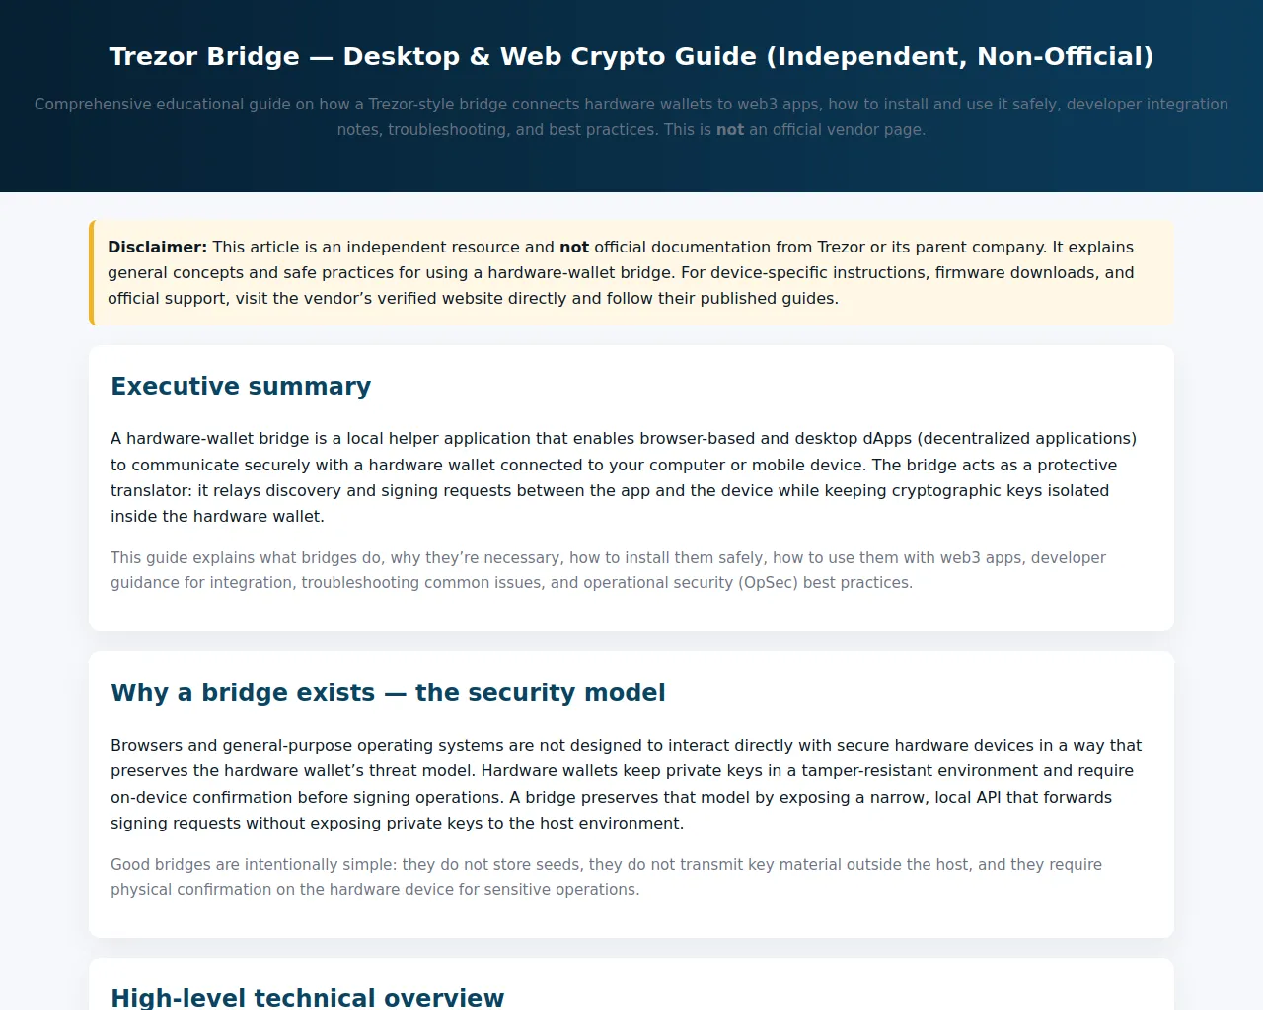Click the 'High-level technical overview' heading
This screenshot has height=1010, width=1263.
point(307,997)
